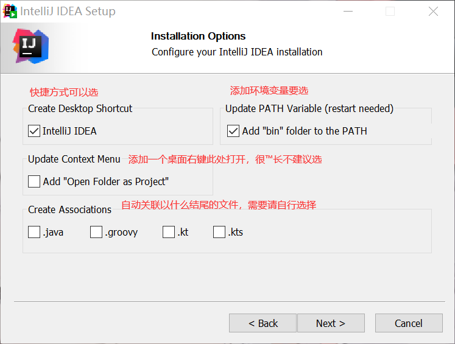
Task: Click the Installation Options heading
Action: (199, 36)
